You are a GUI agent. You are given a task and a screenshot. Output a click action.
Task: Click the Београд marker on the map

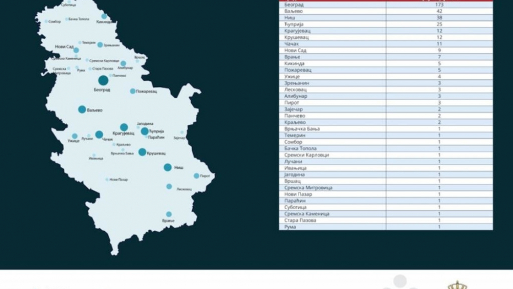(x=103, y=81)
